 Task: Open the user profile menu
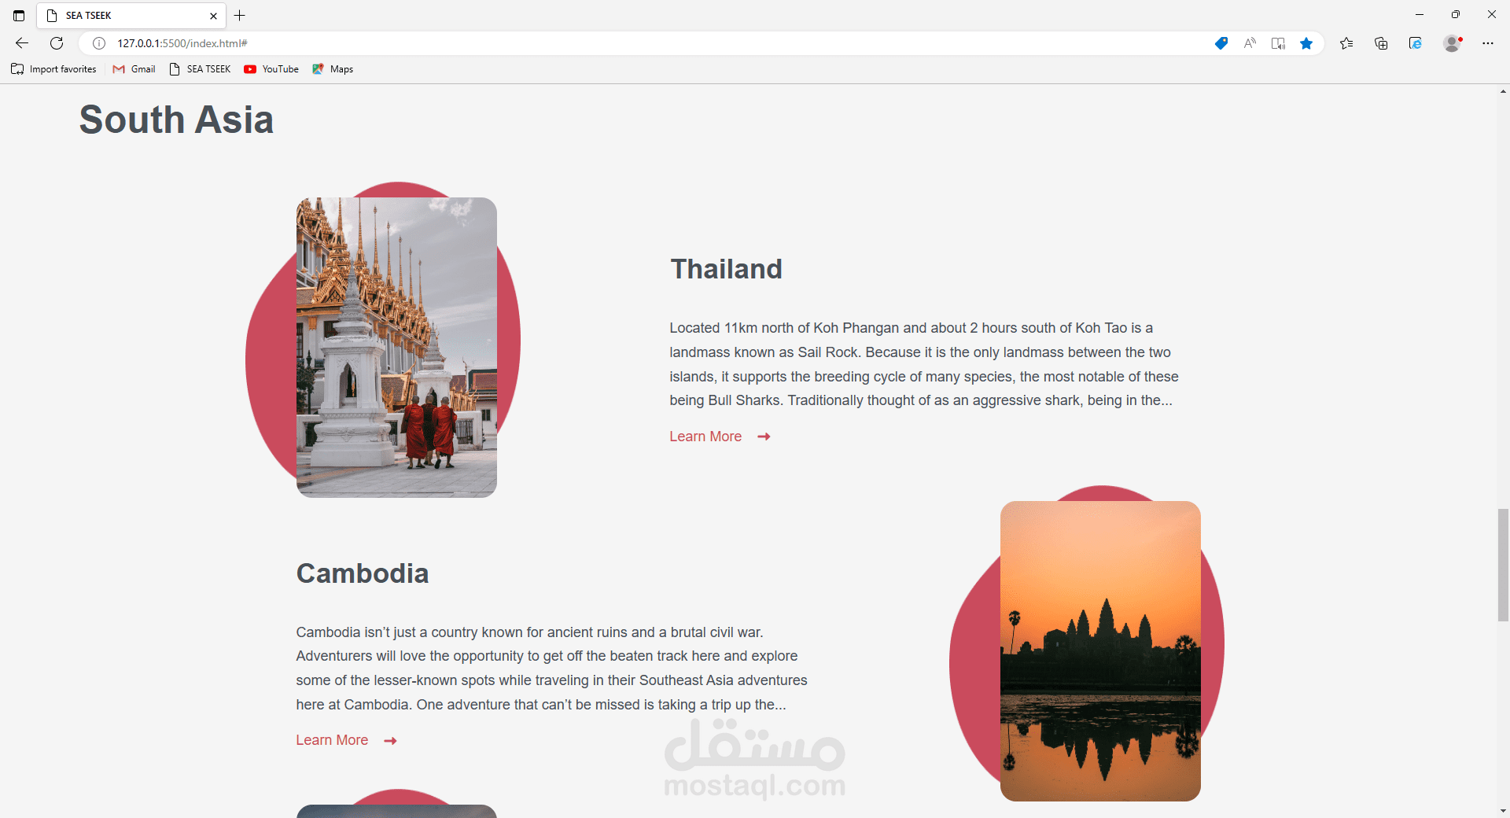click(1453, 43)
